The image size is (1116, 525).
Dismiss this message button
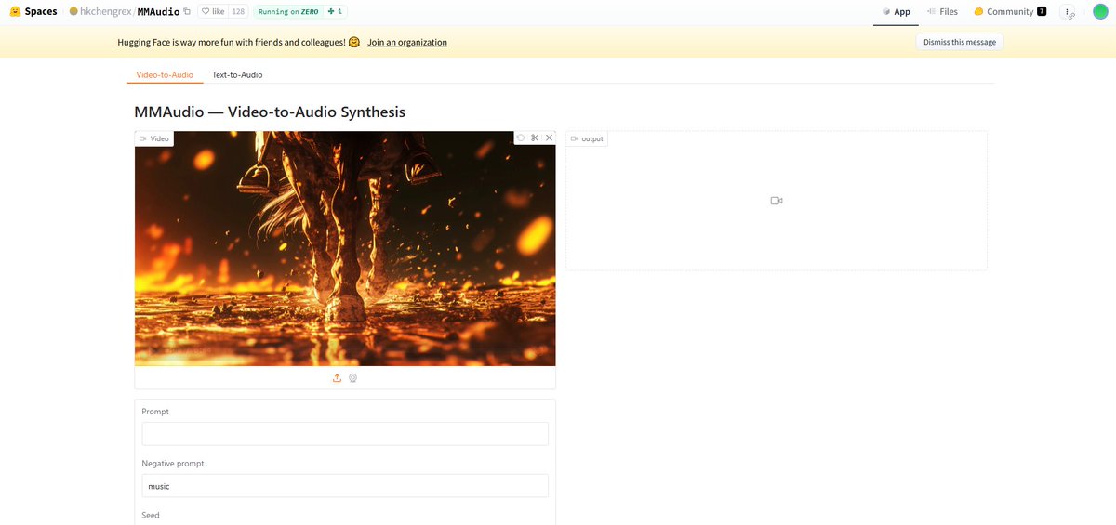point(960,43)
